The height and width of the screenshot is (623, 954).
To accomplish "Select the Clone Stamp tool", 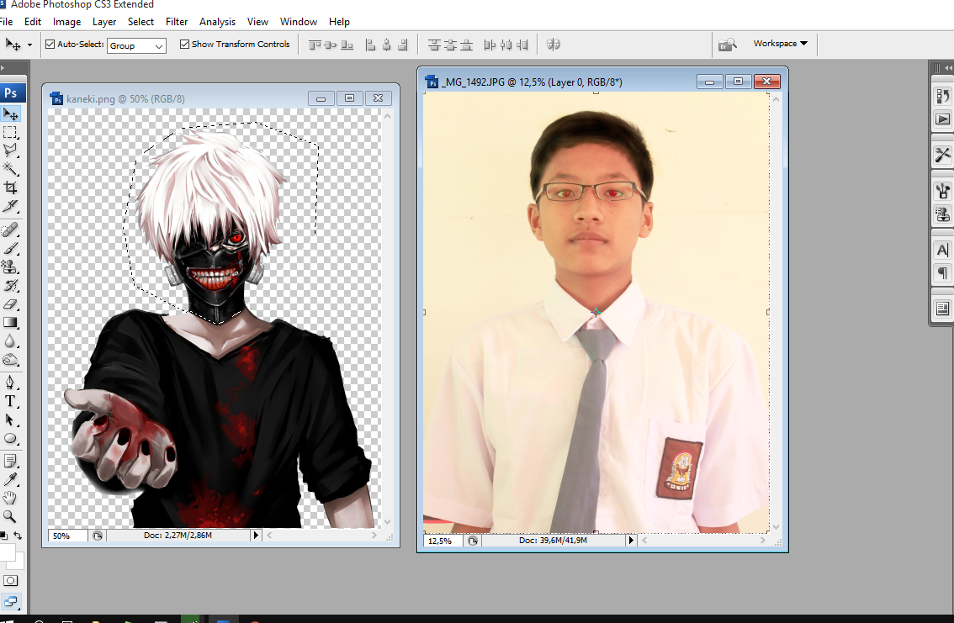I will tap(10, 267).
